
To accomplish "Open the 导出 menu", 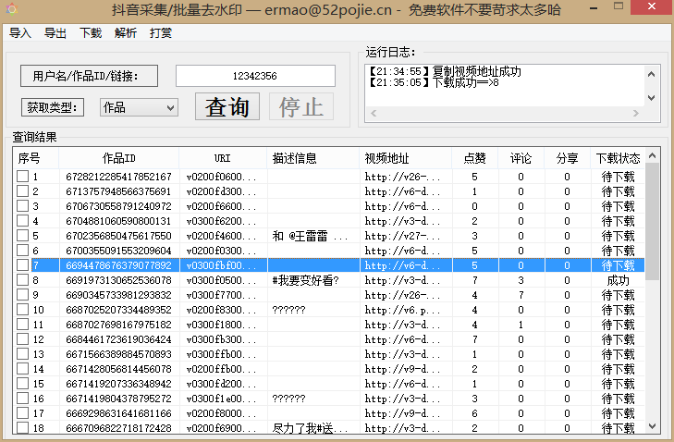I will click(x=55, y=33).
